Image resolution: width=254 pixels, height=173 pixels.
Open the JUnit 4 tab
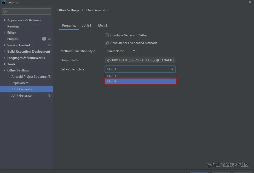pos(102,26)
